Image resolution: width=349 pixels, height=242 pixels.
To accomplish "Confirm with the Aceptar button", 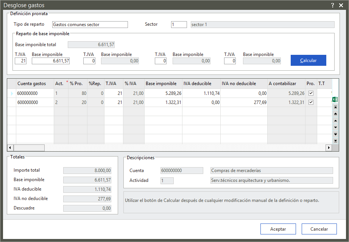I will 278,229.
